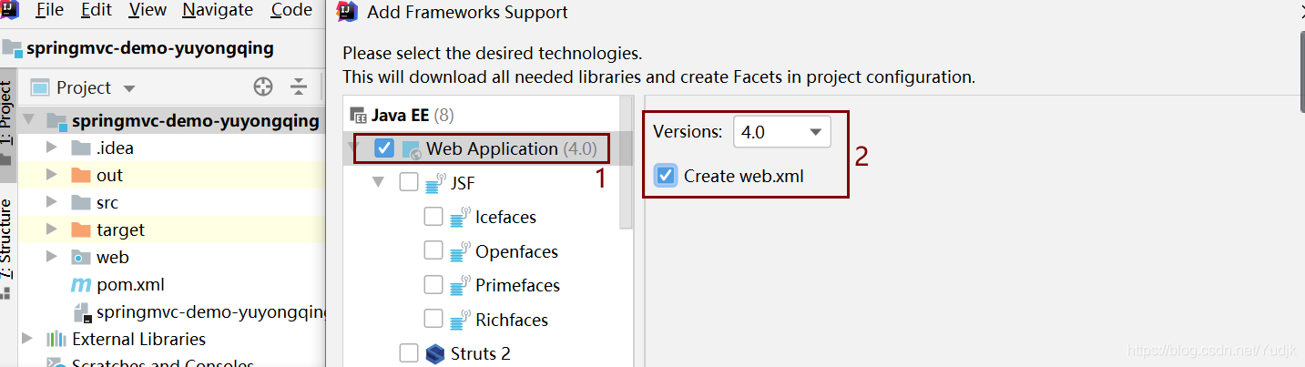Uncheck the Web Application checkbox

[384, 148]
